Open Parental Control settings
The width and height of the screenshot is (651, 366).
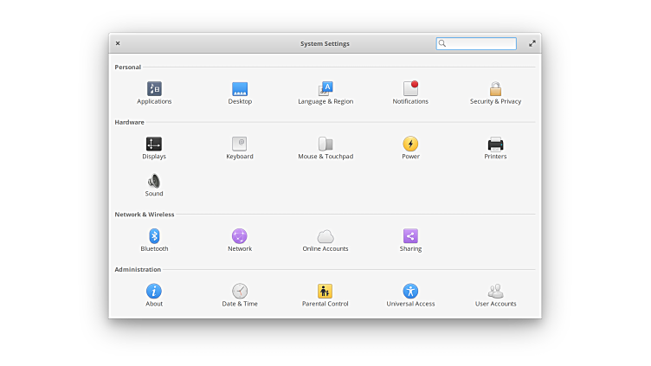coord(325,292)
